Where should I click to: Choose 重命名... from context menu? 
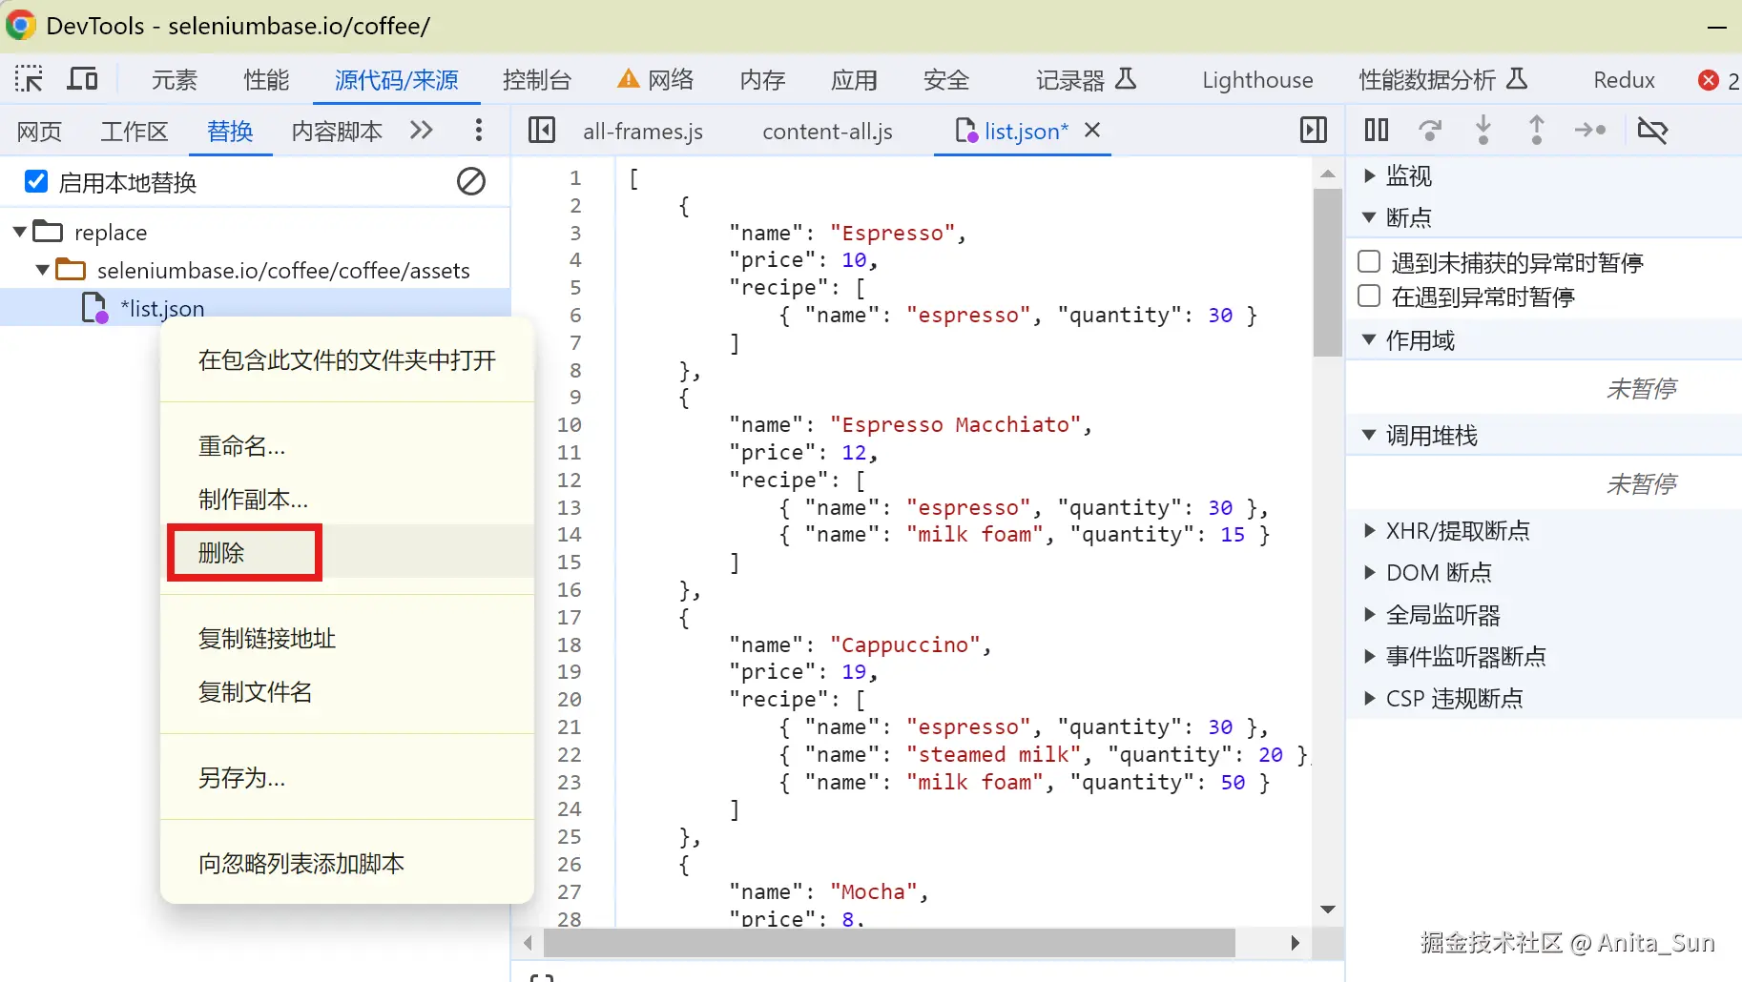pos(347,445)
